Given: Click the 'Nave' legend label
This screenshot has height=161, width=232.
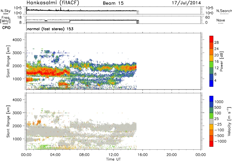Looking at the screenshot, I should (x=221, y=20).
